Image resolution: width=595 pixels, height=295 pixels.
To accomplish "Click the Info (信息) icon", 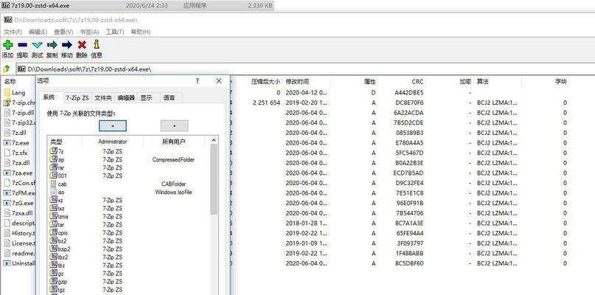I will [97, 44].
